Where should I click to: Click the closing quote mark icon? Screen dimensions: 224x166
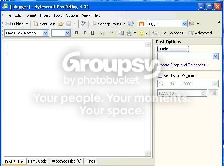(x=111, y=33)
